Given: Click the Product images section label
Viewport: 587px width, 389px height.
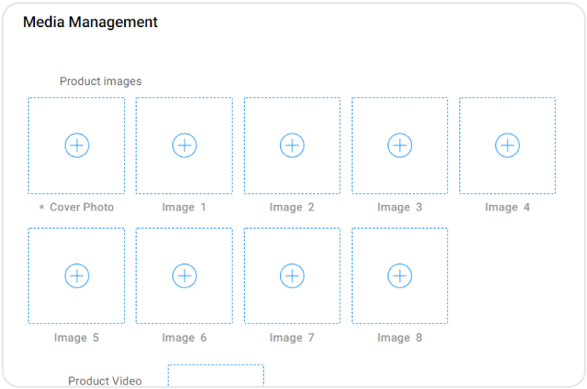Looking at the screenshot, I should pos(101,81).
